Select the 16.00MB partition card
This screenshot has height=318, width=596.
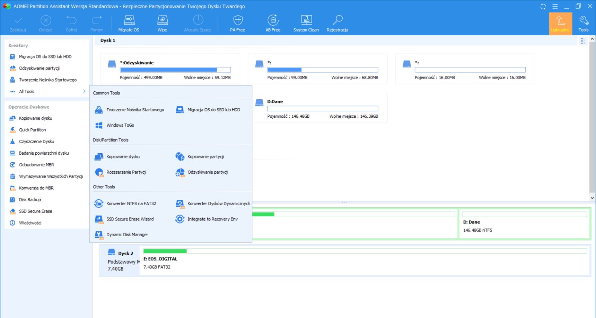[465, 69]
